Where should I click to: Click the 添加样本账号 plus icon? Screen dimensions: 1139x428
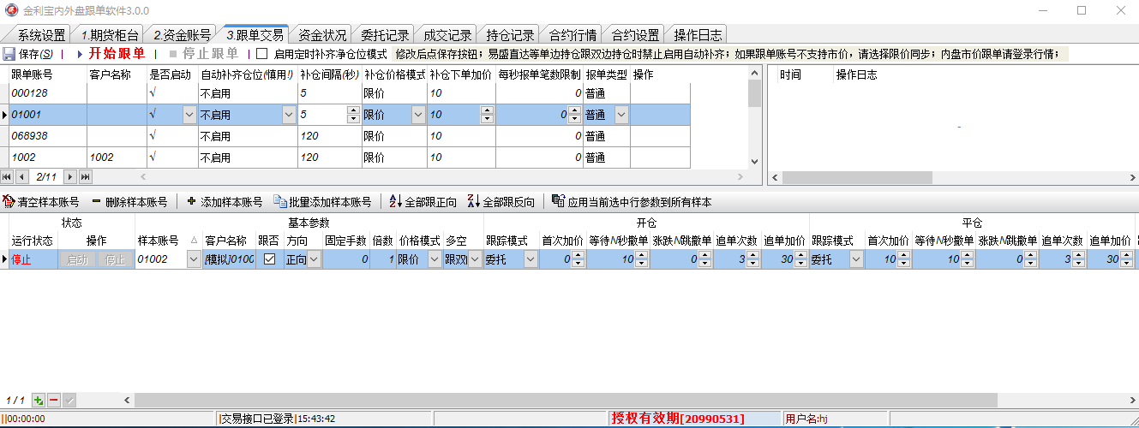(x=191, y=202)
